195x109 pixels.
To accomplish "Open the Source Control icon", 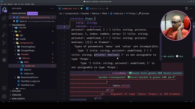I will (x=4, y=43).
